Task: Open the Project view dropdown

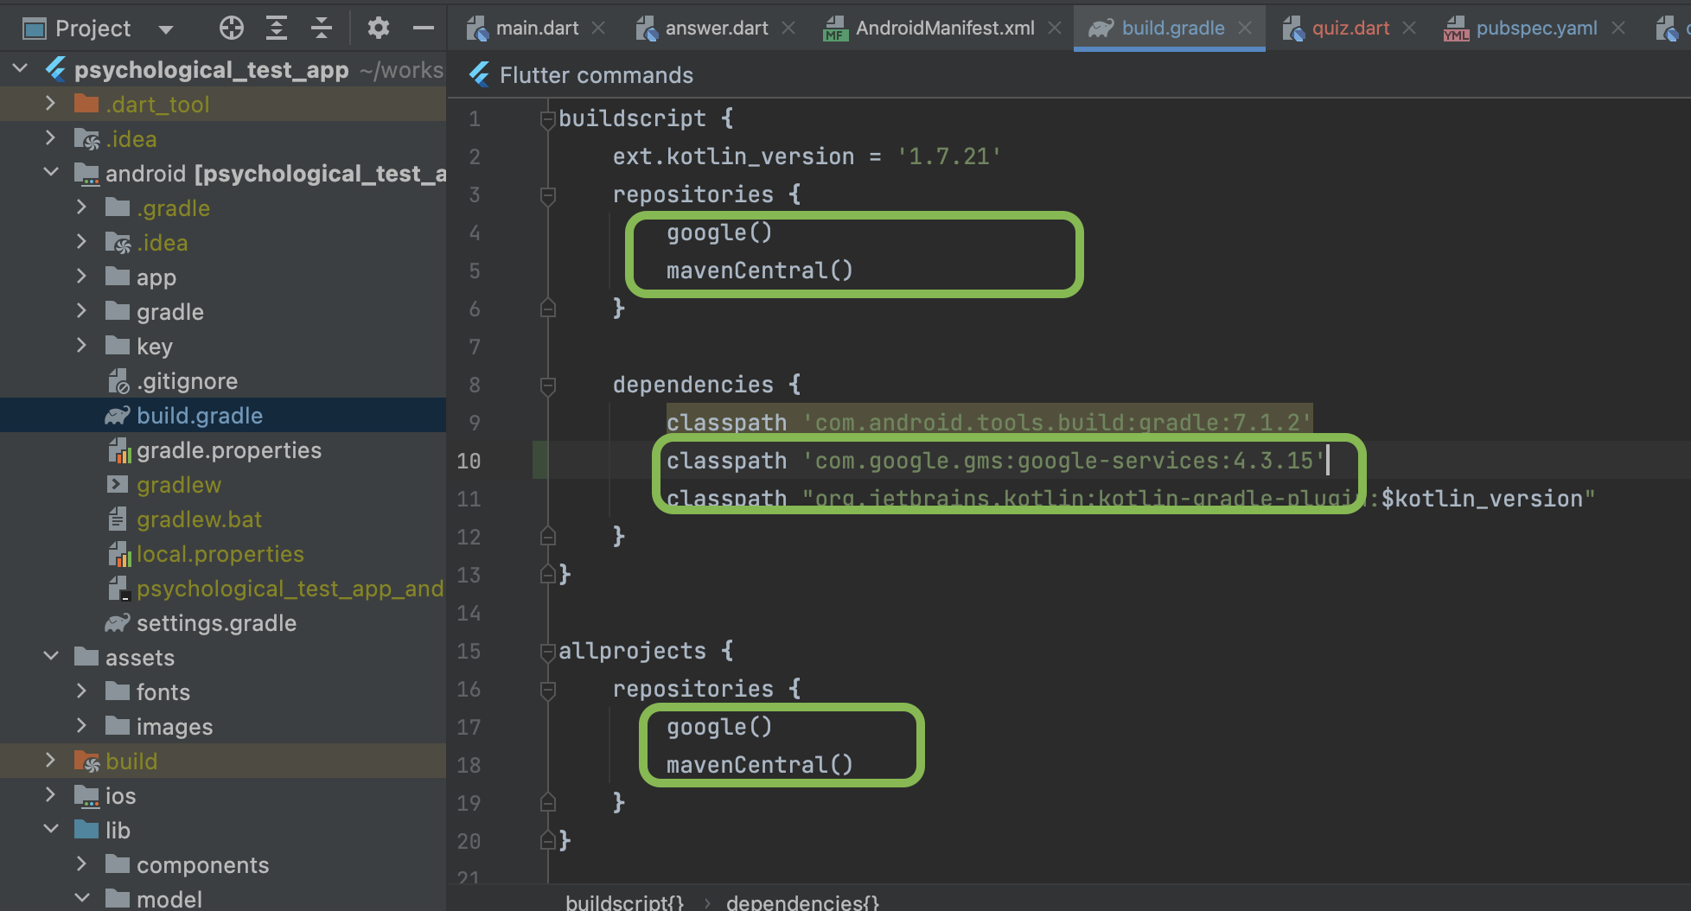Action: (x=166, y=29)
